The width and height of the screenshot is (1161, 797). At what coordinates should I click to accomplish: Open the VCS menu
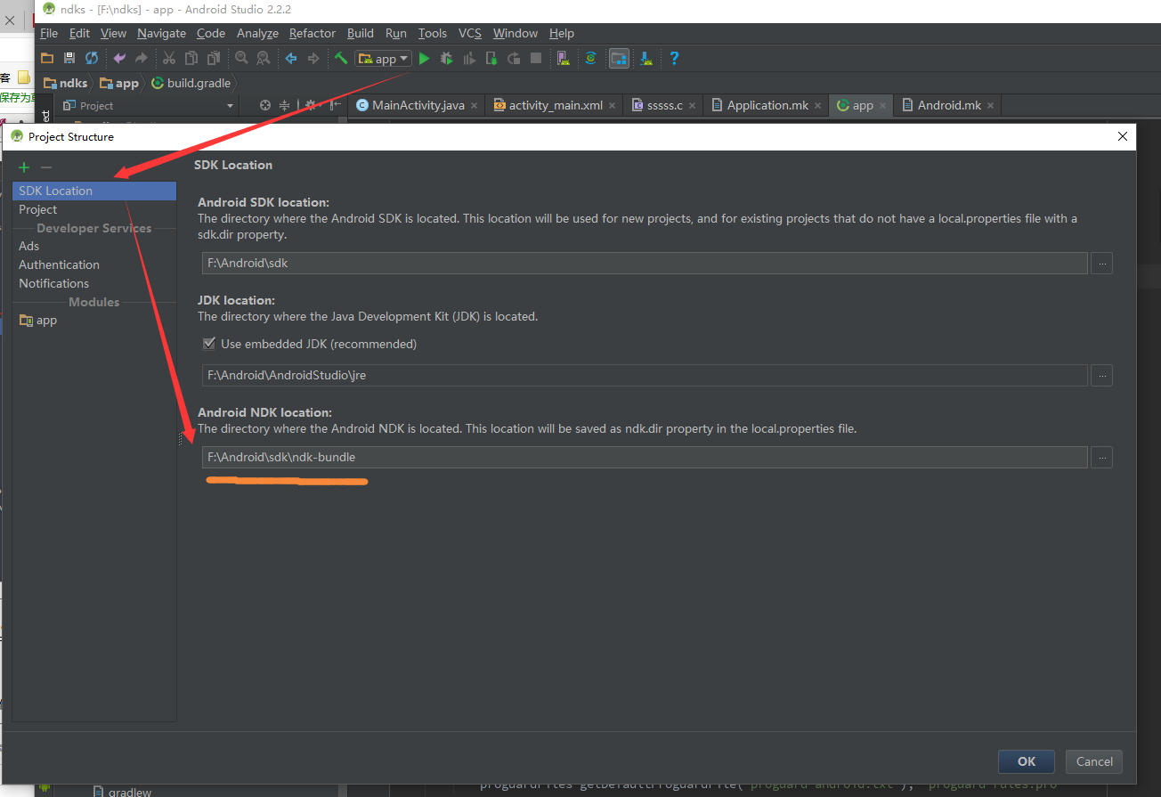(470, 33)
